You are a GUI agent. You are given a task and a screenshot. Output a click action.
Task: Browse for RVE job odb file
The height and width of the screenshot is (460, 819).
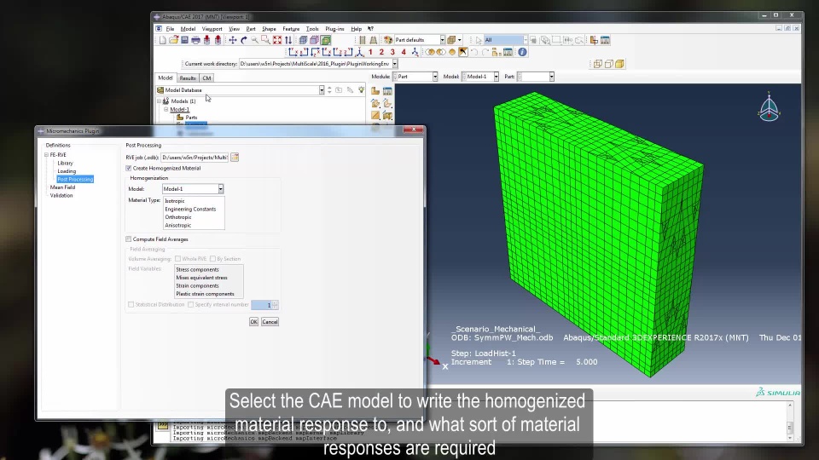(235, 158)
